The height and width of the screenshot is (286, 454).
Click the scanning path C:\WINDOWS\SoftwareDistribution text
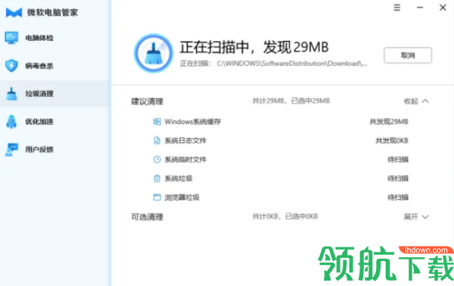(x=292, y=64)
